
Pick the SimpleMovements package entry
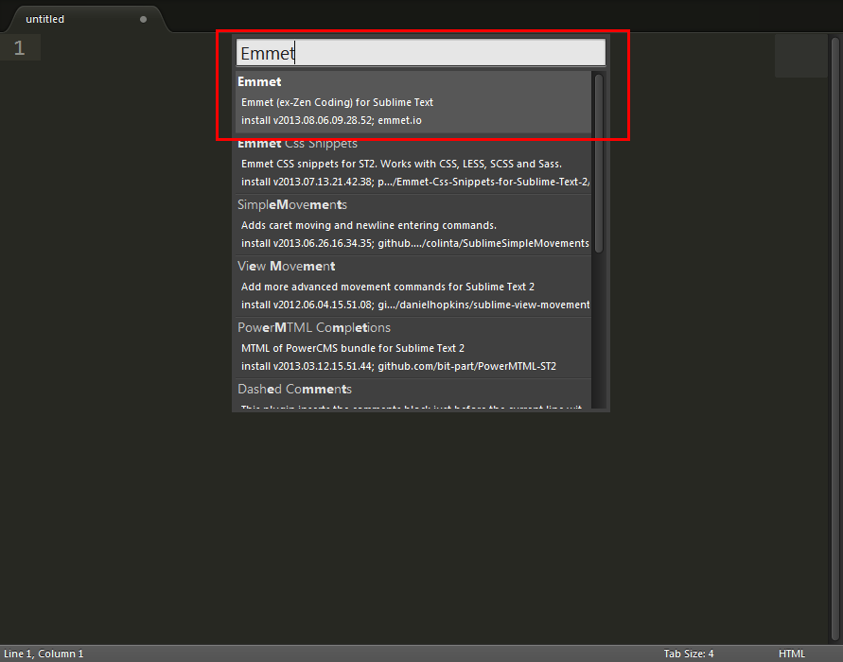(x=413, y=225)
